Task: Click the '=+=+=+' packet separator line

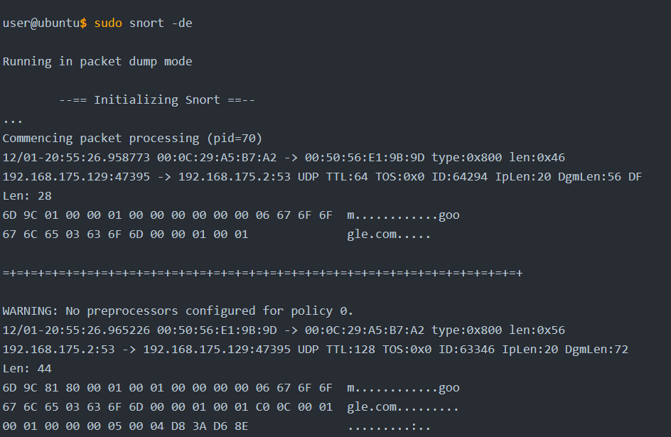Action: coord(263,273)
